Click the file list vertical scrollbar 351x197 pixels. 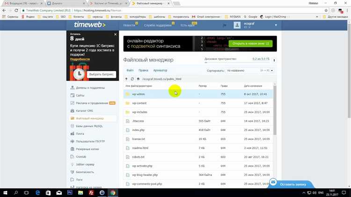pyautogui.click(x=275, y=110)
